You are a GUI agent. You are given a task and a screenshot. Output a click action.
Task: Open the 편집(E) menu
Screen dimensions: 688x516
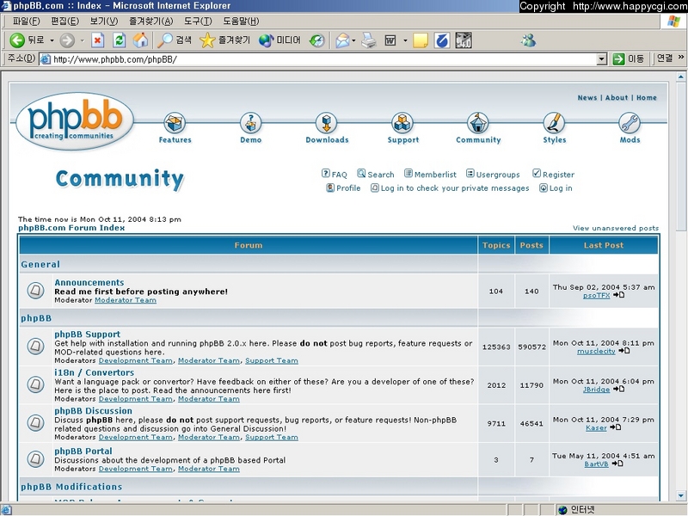click(65, 21)
